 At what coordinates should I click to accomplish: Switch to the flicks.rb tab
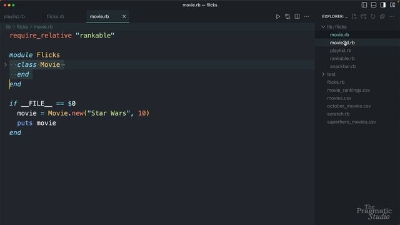tap(56, 17)
